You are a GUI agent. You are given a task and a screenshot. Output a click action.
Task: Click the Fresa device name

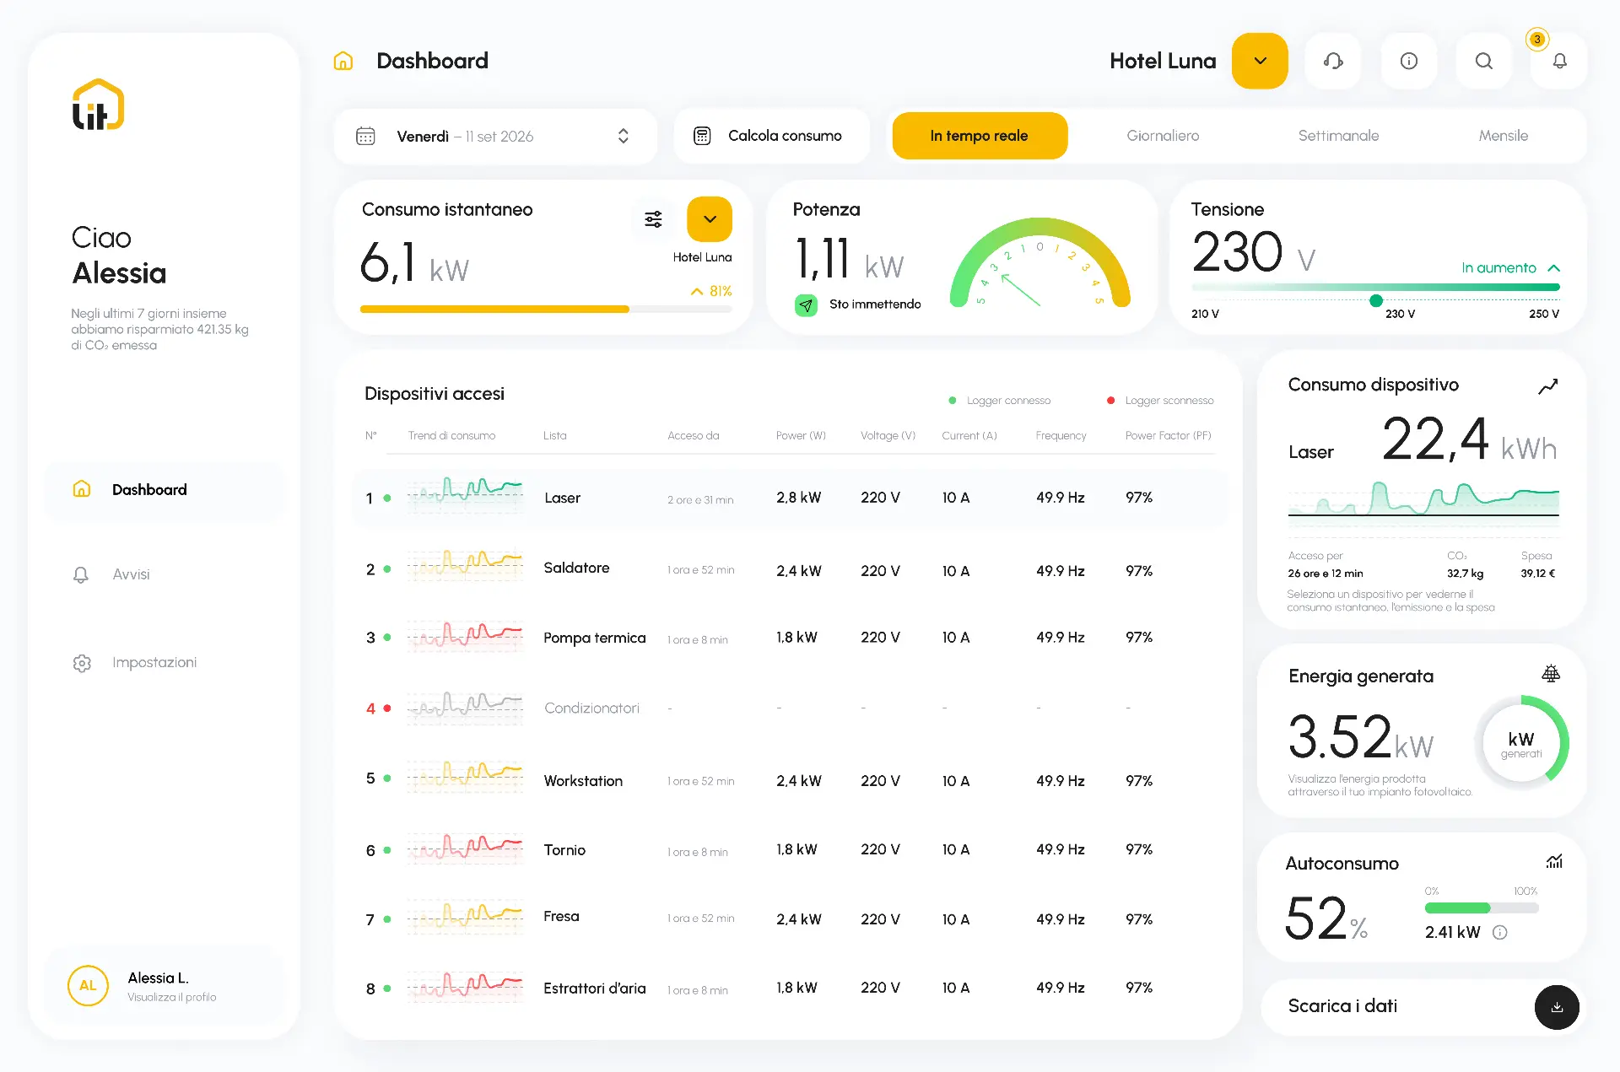[561, 917]
